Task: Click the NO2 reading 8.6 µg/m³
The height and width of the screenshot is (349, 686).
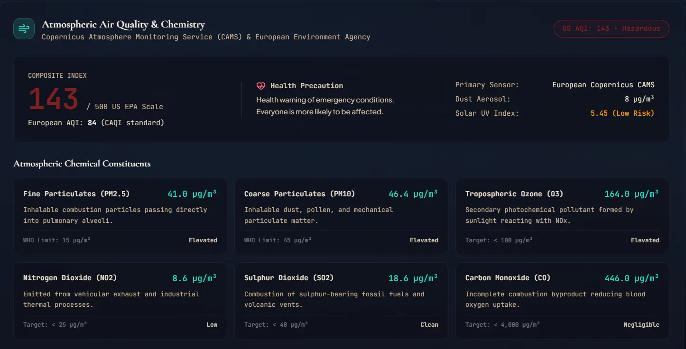Action: 195,278
